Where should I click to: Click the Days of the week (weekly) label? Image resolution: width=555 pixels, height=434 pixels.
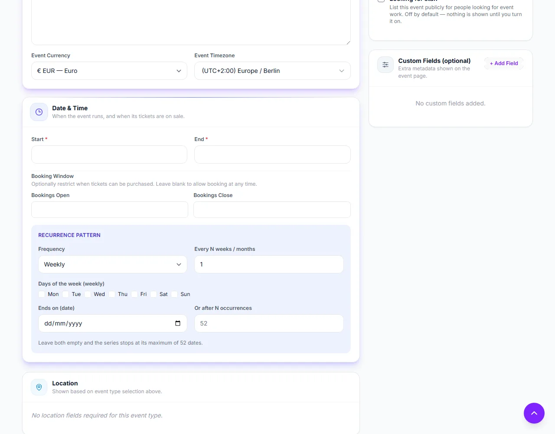(x=71, y=284)
